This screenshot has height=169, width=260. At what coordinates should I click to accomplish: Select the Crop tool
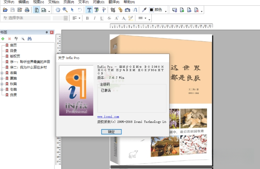(x=113, y=10)
